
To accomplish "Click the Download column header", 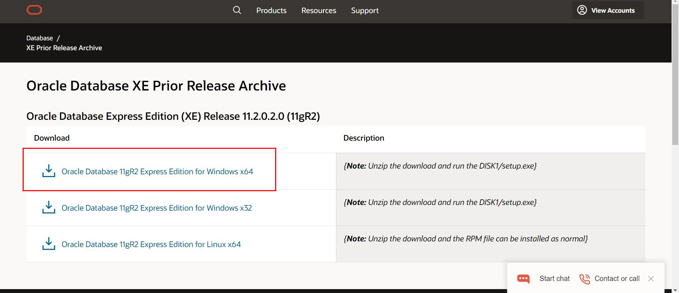I will tap(52, 138).
